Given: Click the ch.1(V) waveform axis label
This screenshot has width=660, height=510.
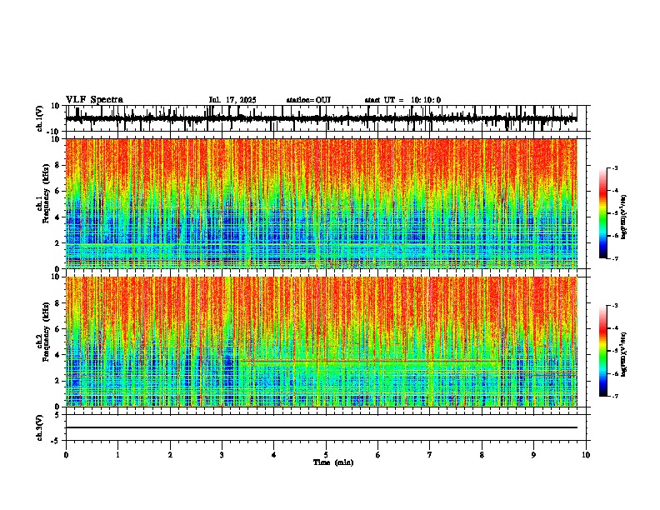Looking at the screenshot, I should (x=40, y=118).
